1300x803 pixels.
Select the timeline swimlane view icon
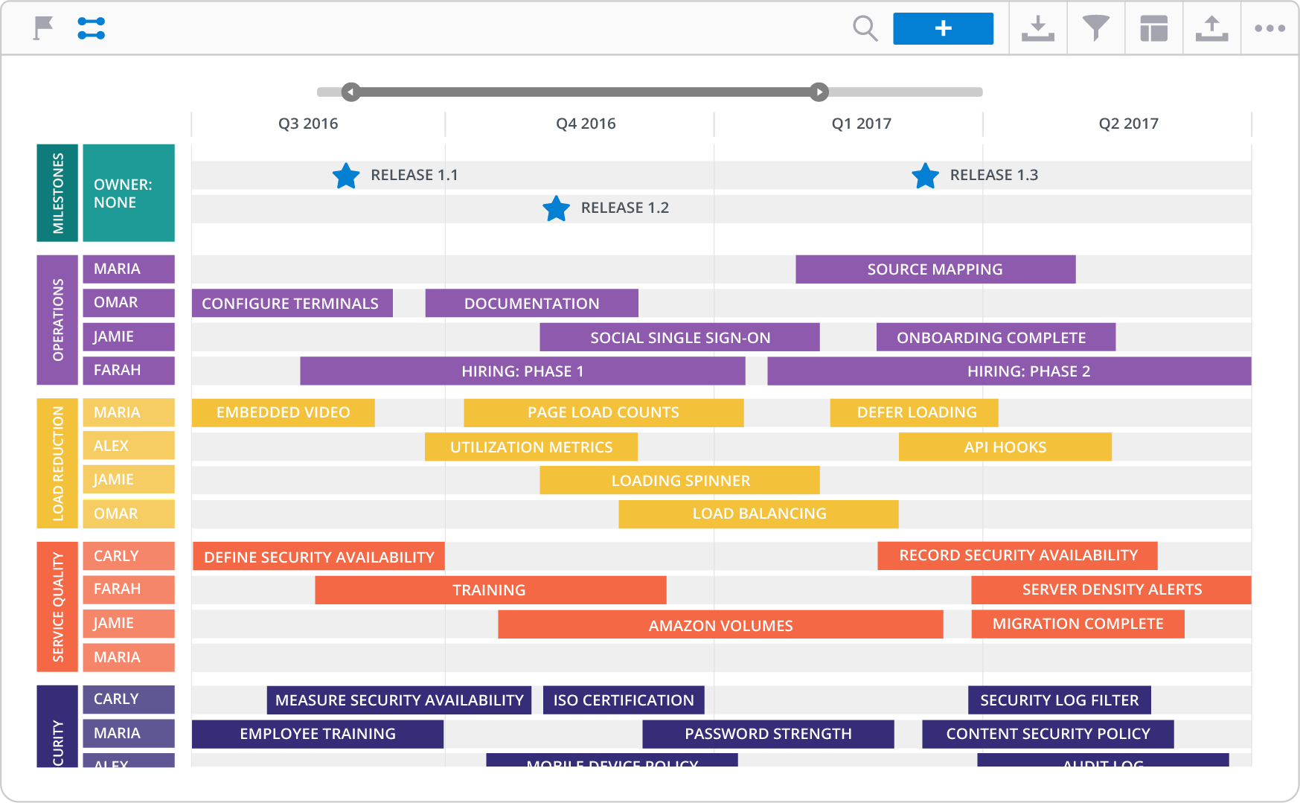tap(91, 28)
